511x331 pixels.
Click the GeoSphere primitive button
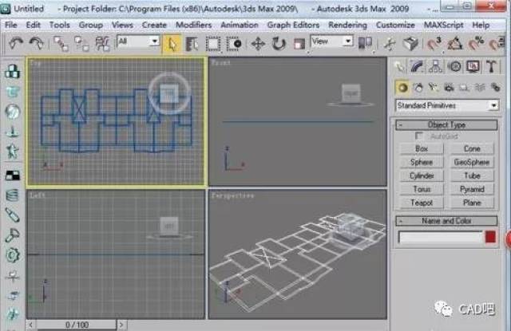point(472,162)
